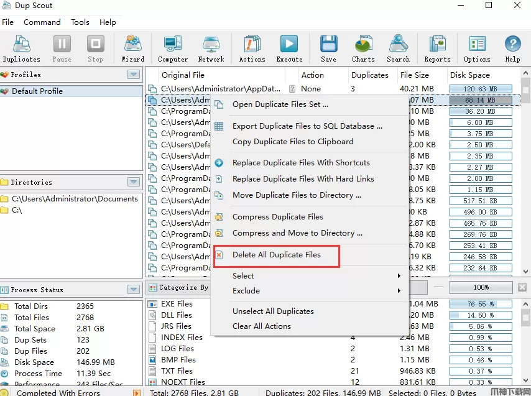Open Charts from the toolbar
531x396 pixels.
click(363, 48)
